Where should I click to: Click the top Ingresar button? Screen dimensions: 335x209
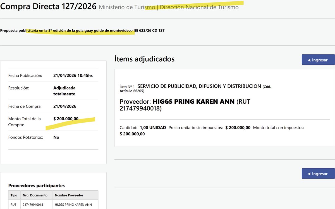318,60
